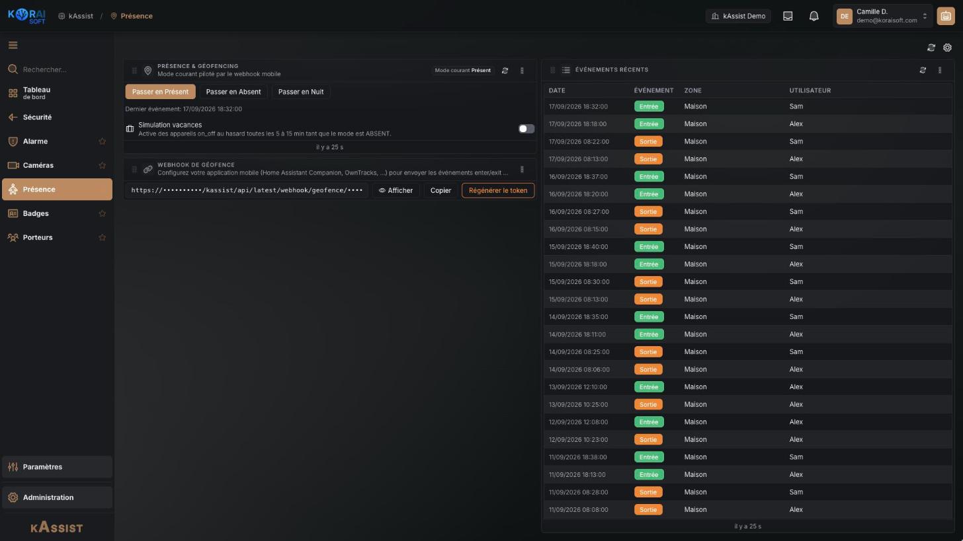
Task: Click the list icon of Événements récents
Action: (566, 70)
